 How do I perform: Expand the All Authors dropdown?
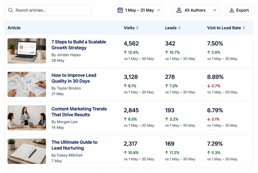click(x=196, y=10)
